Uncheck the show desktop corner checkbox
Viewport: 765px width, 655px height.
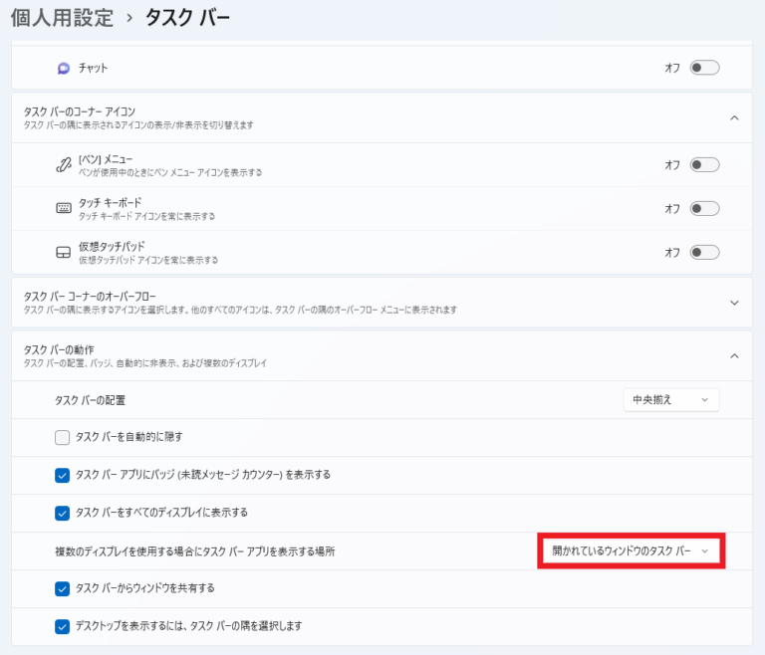62,626
